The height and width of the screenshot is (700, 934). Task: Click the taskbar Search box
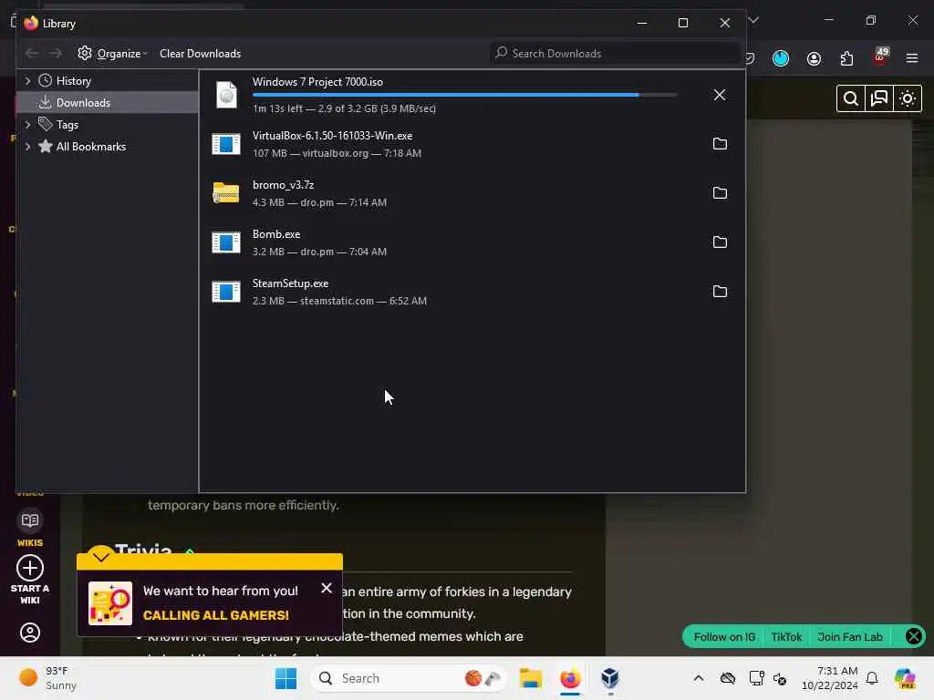(408, 678)
